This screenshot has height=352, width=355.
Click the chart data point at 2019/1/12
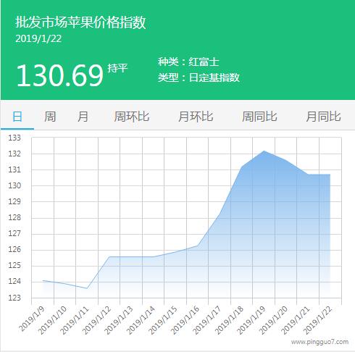109,256
